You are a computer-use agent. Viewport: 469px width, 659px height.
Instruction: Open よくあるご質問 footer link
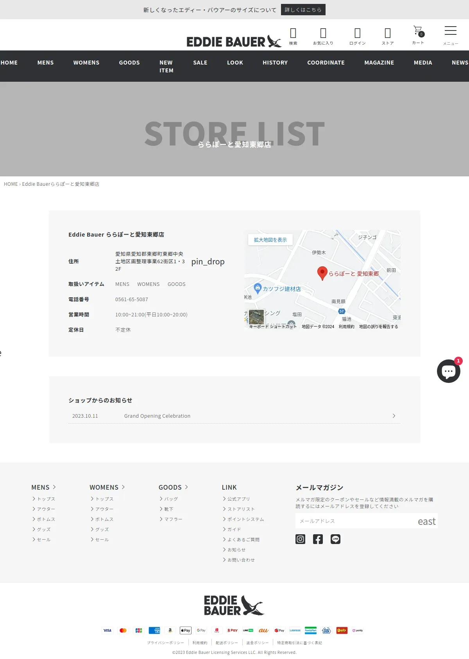click(x=243, y=540)
